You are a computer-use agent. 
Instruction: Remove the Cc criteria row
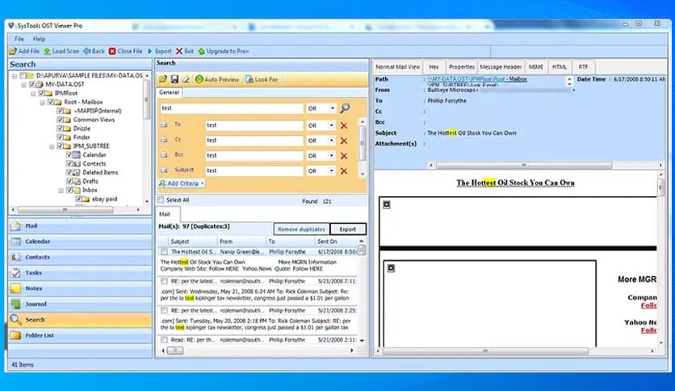344,141
